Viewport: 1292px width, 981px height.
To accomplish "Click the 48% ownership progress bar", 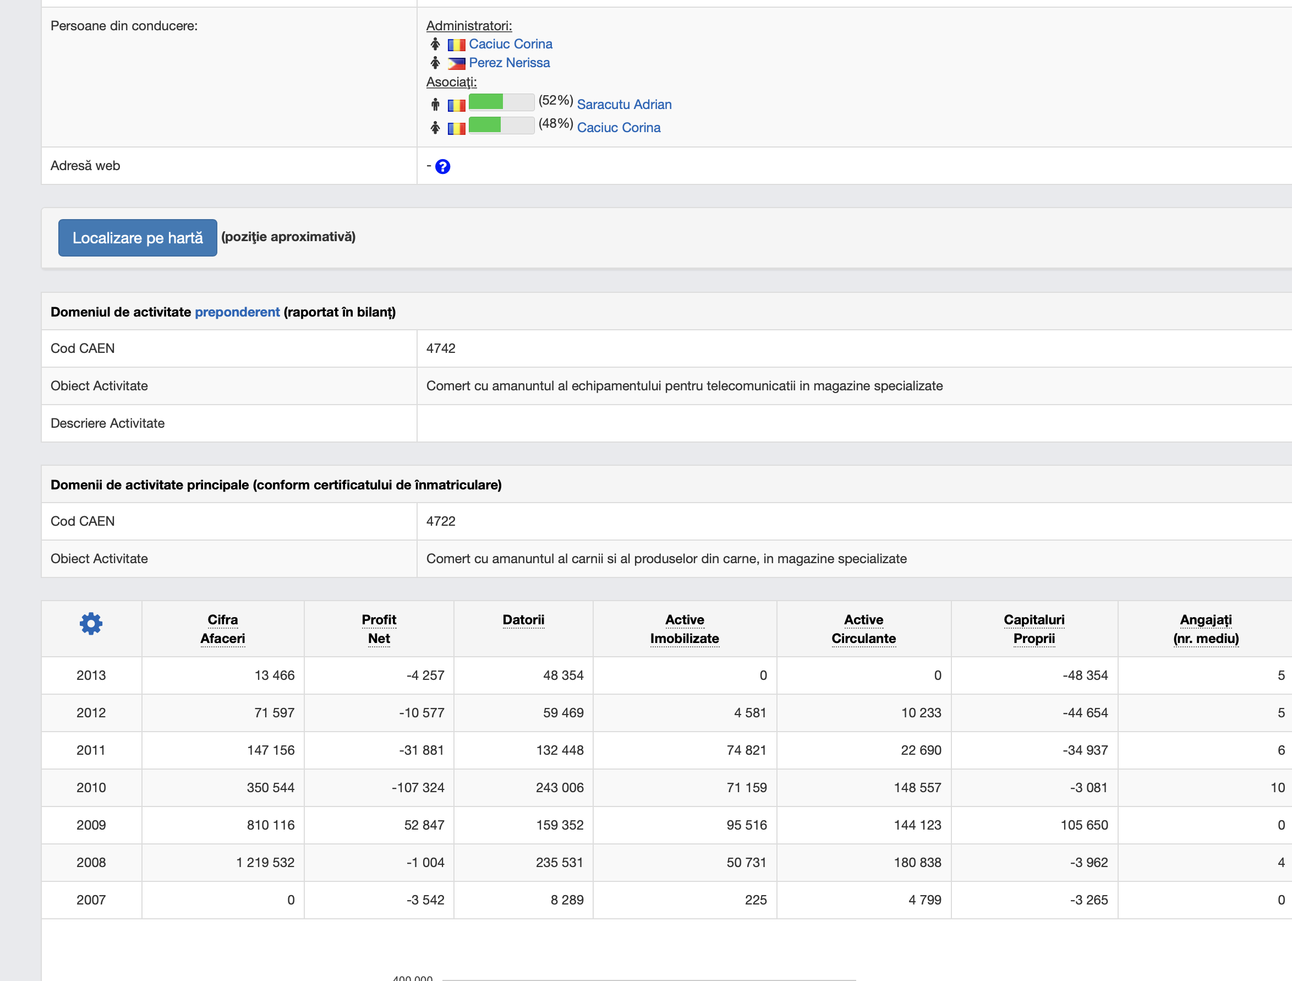I will pos(501,126).
